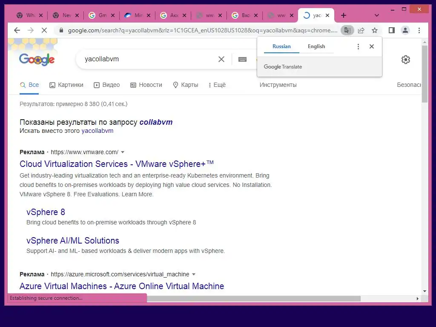Close the Wh... tab
The height and width of the screenshot is (327, 436).
[41, 15]
